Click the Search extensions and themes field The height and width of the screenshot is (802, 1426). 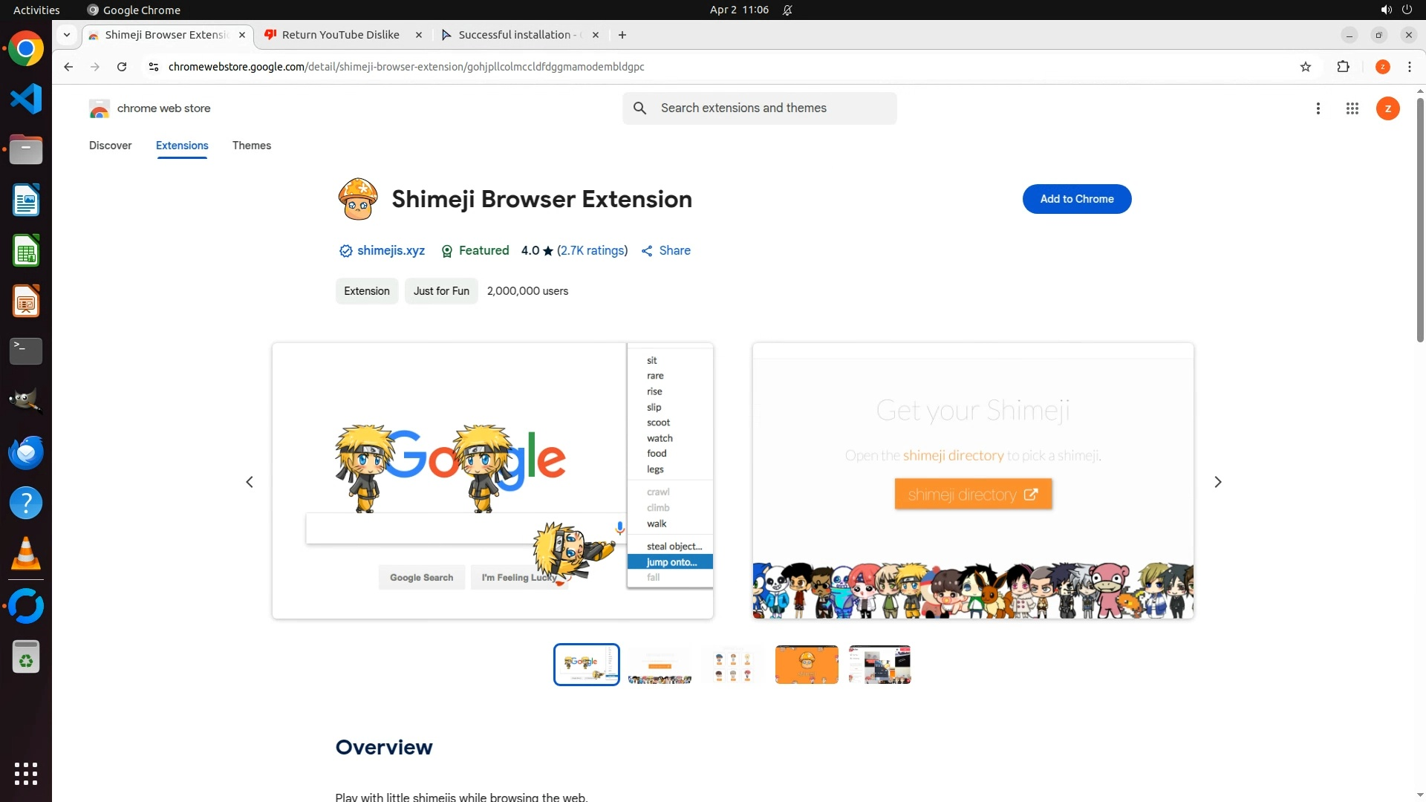click(772, 108)
